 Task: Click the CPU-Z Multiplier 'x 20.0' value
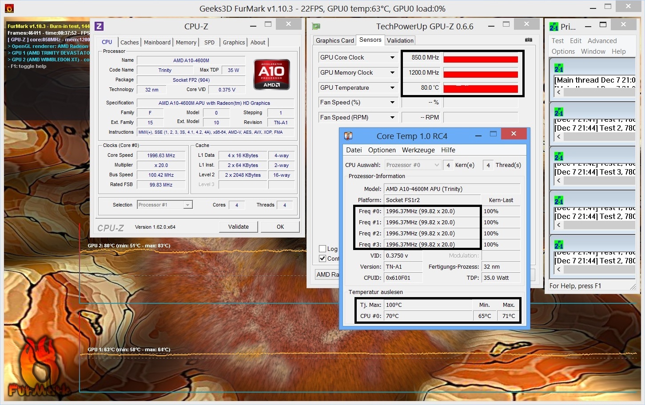[161, 165]
